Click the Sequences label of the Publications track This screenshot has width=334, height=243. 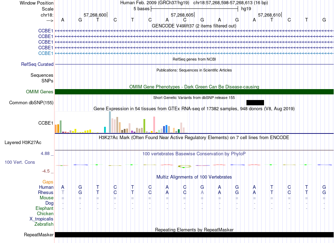click(42, 75)
